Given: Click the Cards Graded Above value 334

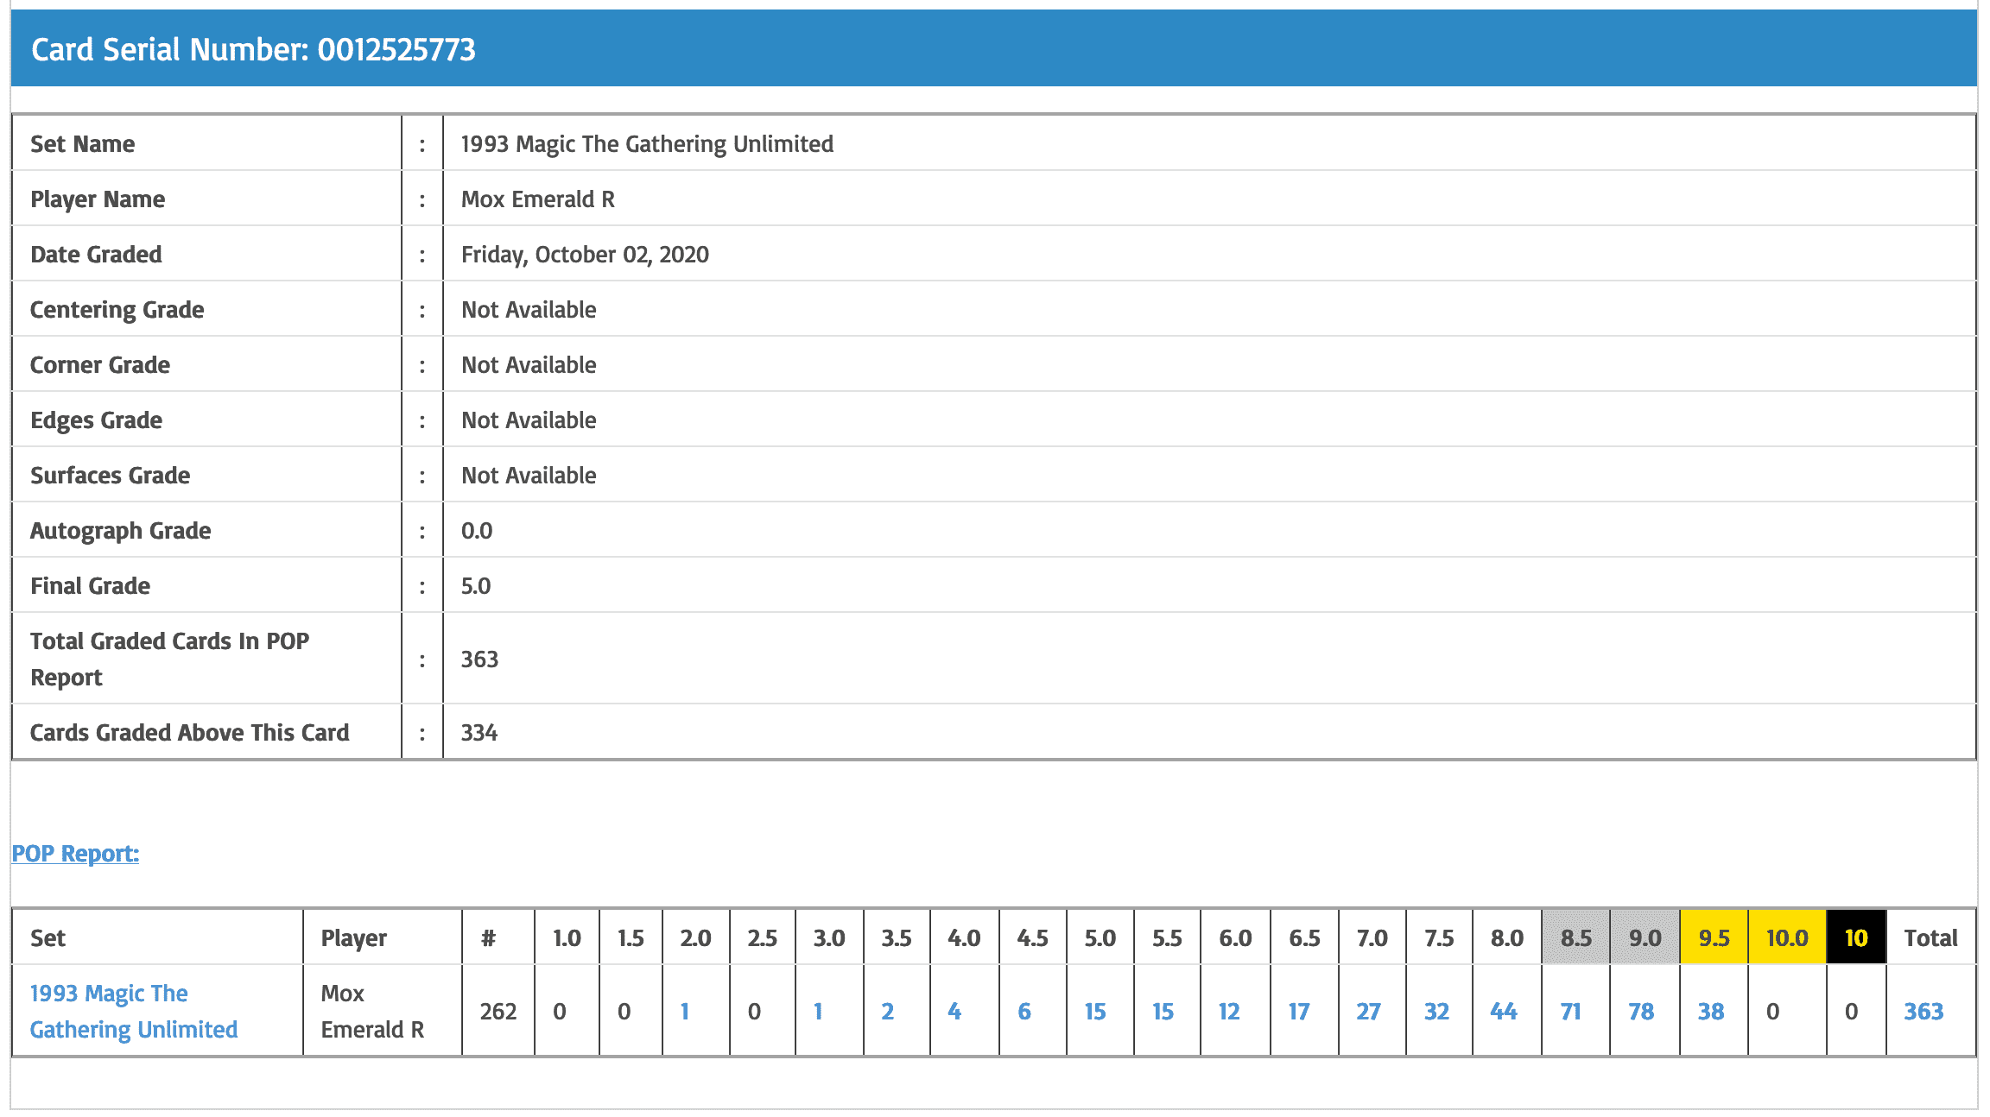Looking at the screenshot, I should [x=479, y=732].
